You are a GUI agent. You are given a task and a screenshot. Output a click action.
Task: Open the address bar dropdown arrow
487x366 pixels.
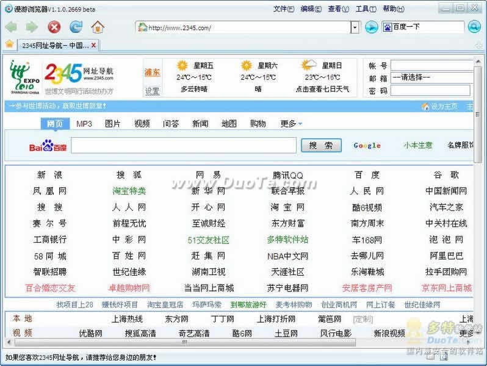coord(355,27)
